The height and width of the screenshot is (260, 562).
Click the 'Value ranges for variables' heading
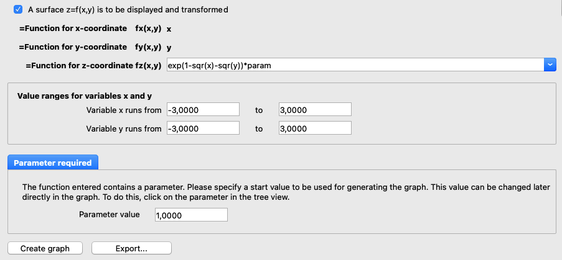click(85, 96)
